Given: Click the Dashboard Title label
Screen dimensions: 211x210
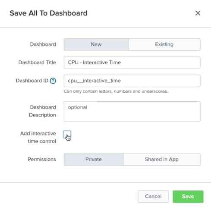Looking at the screenshot, I should [37, 63].
